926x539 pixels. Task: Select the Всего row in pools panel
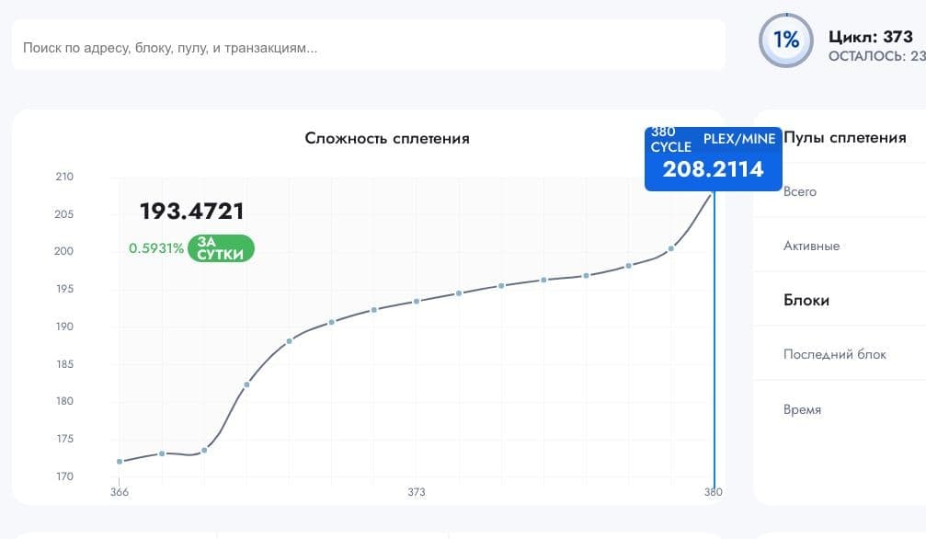(x=800, y=192)
